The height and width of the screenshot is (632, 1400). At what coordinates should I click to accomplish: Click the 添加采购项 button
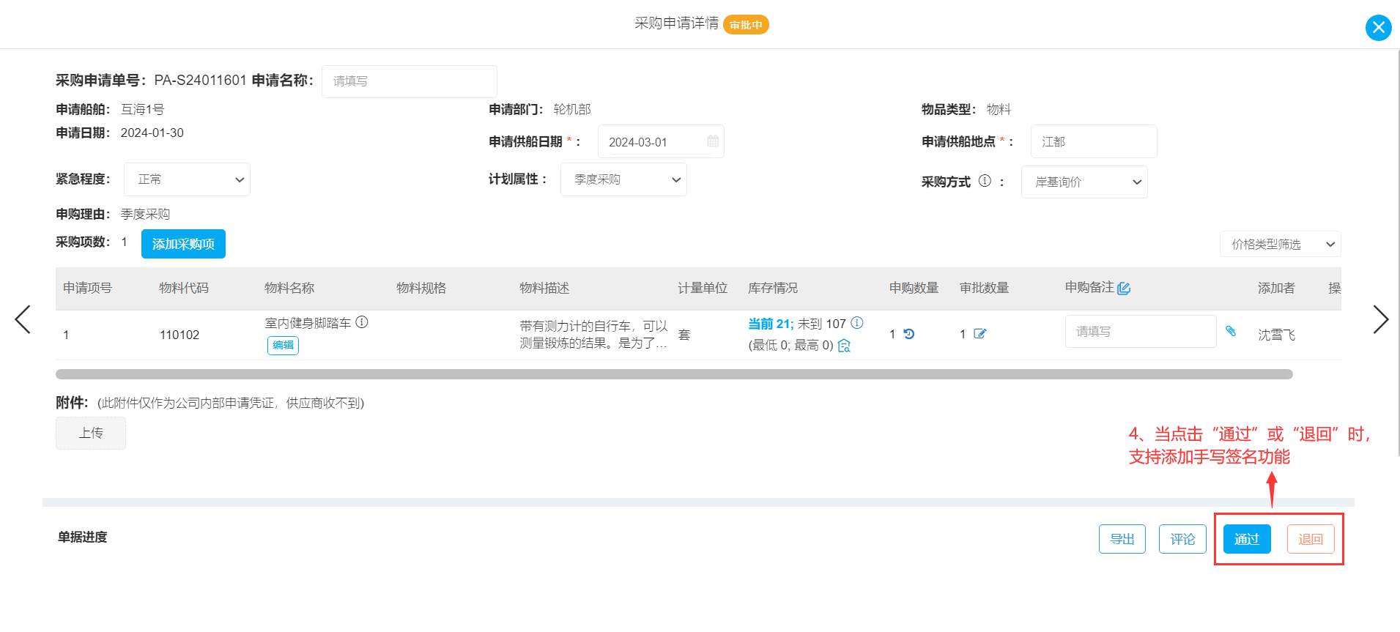tap(183, 244)
